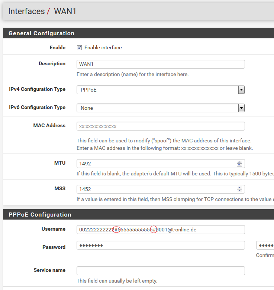Increase MTU with the up spinner arrow

click(x=239, y=162)
